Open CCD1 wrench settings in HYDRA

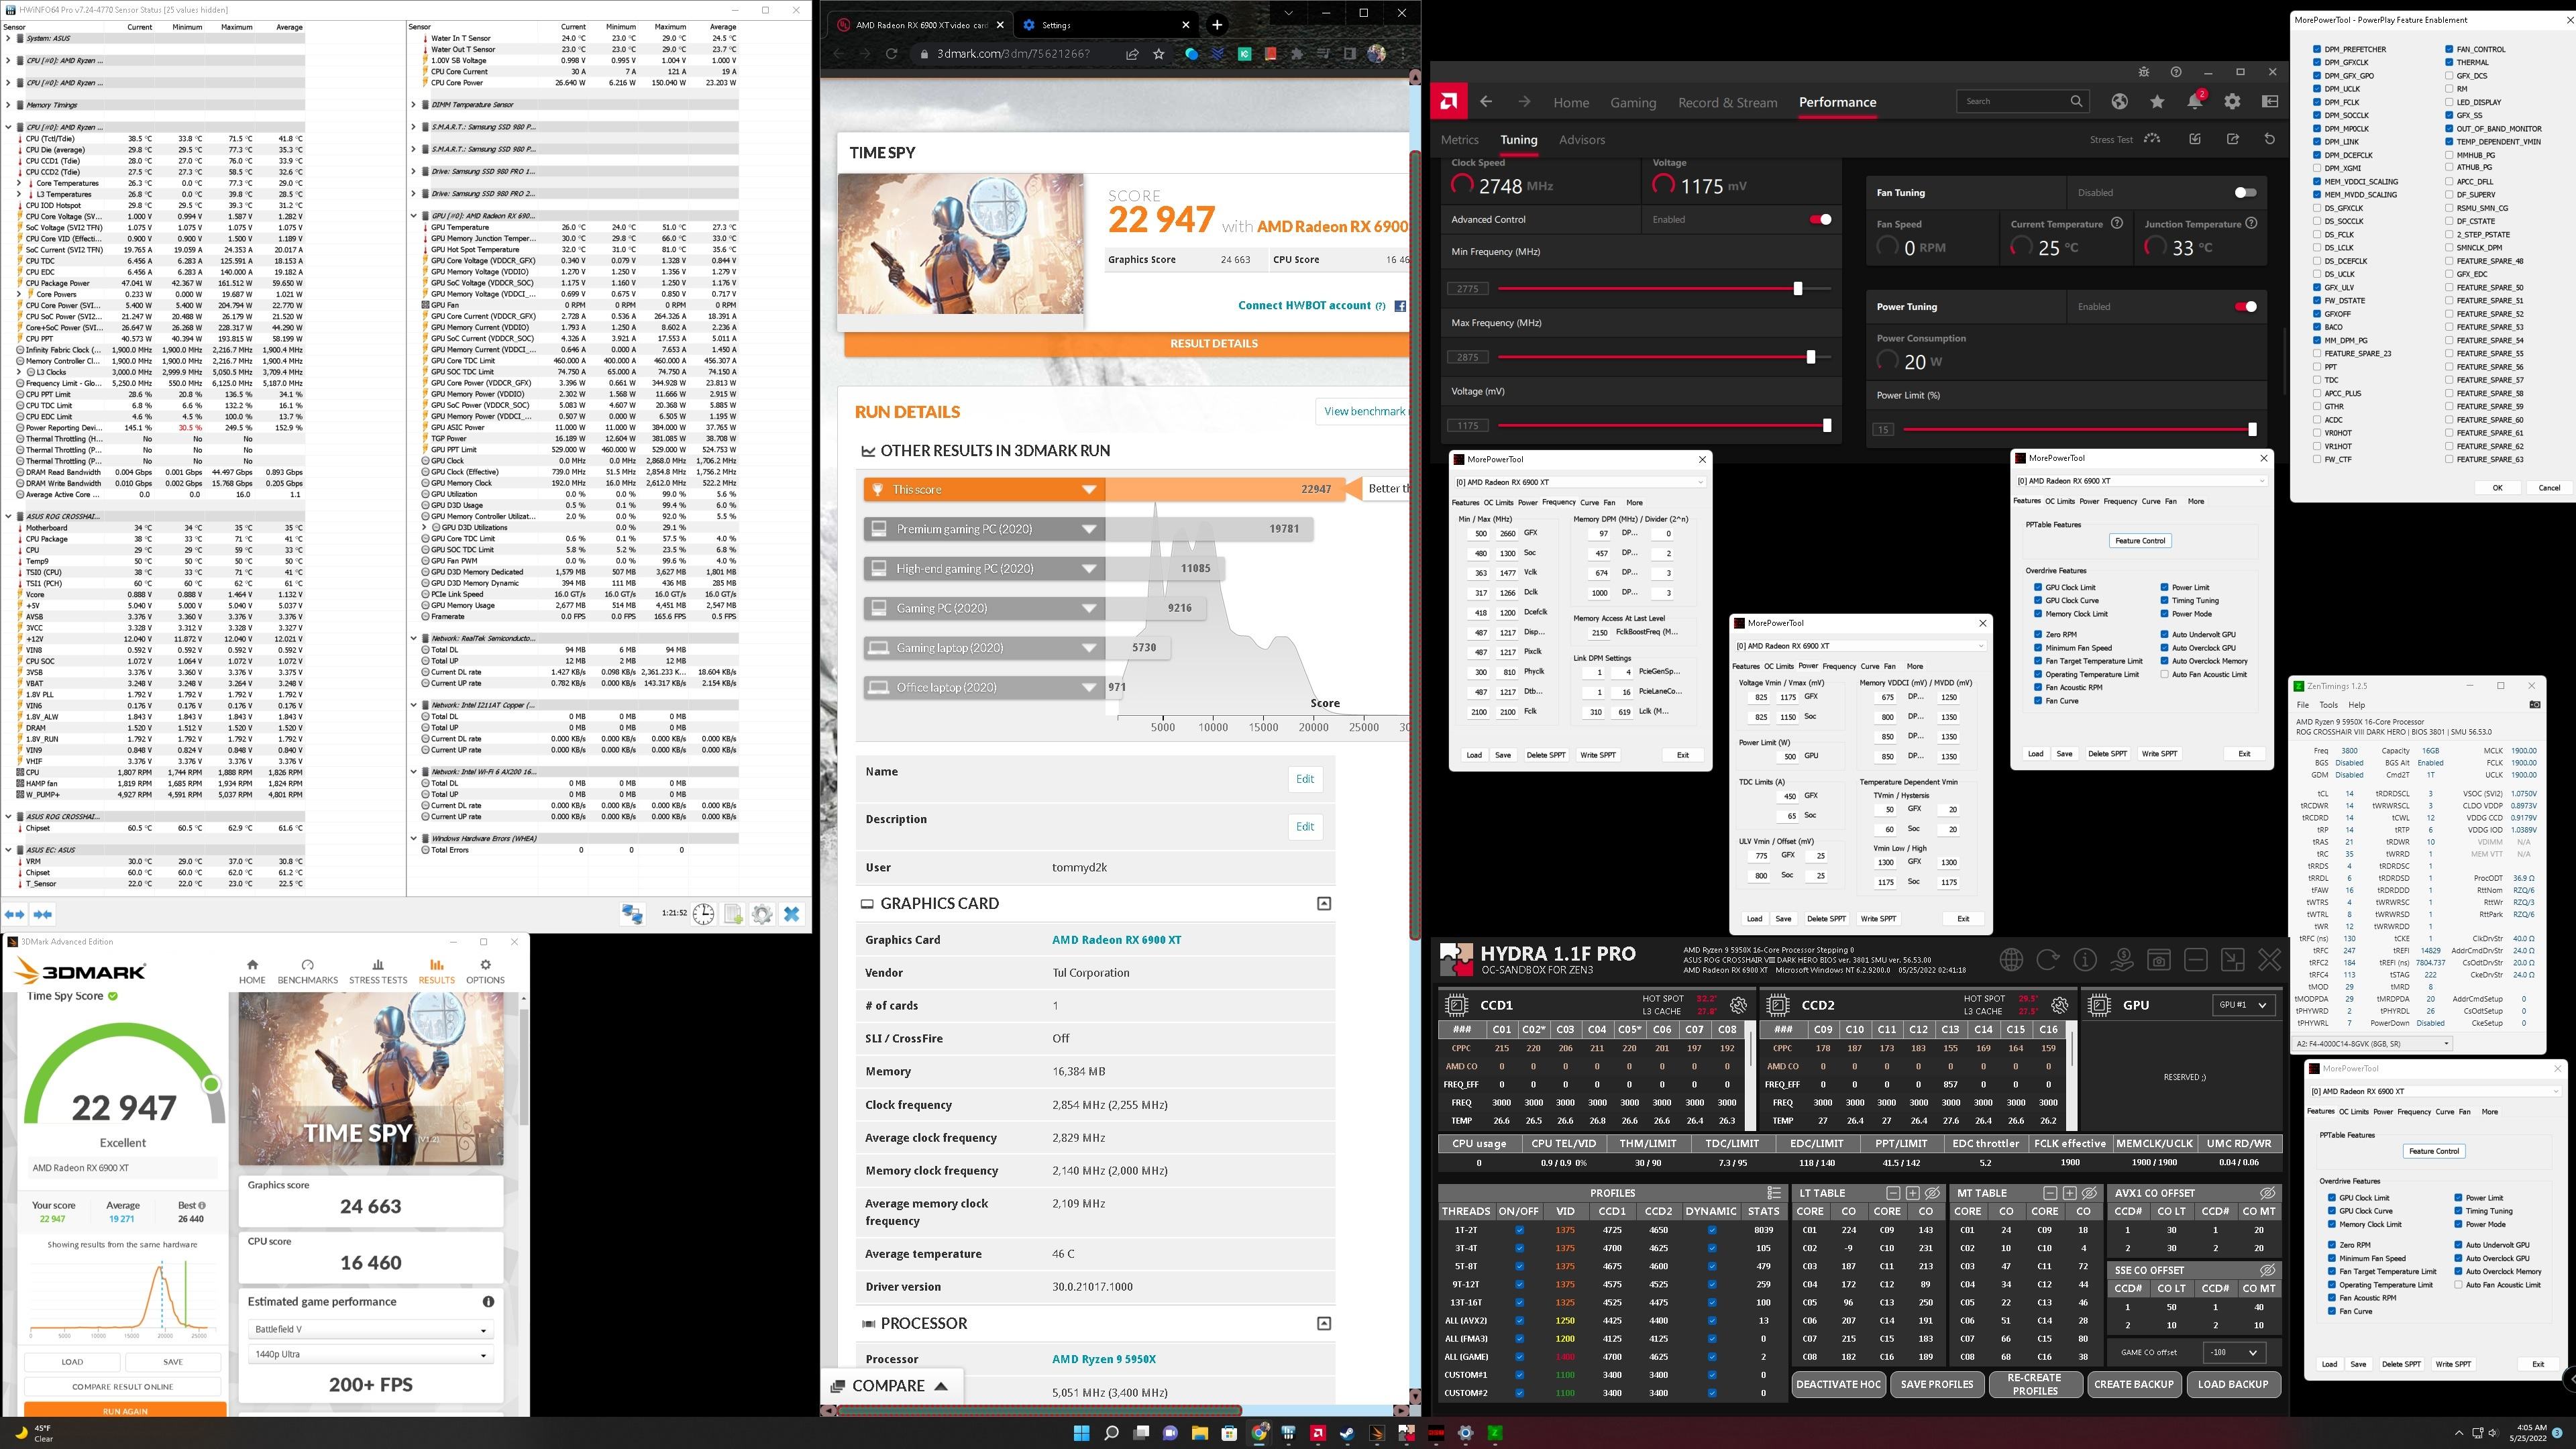click(x=1738, y=1005)
